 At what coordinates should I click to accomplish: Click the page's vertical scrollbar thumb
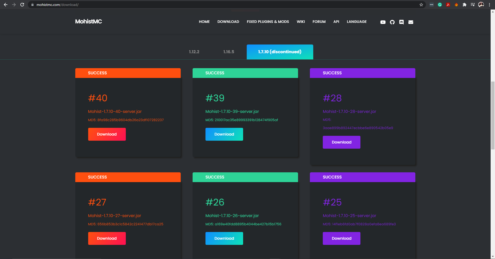click(493, 115)
